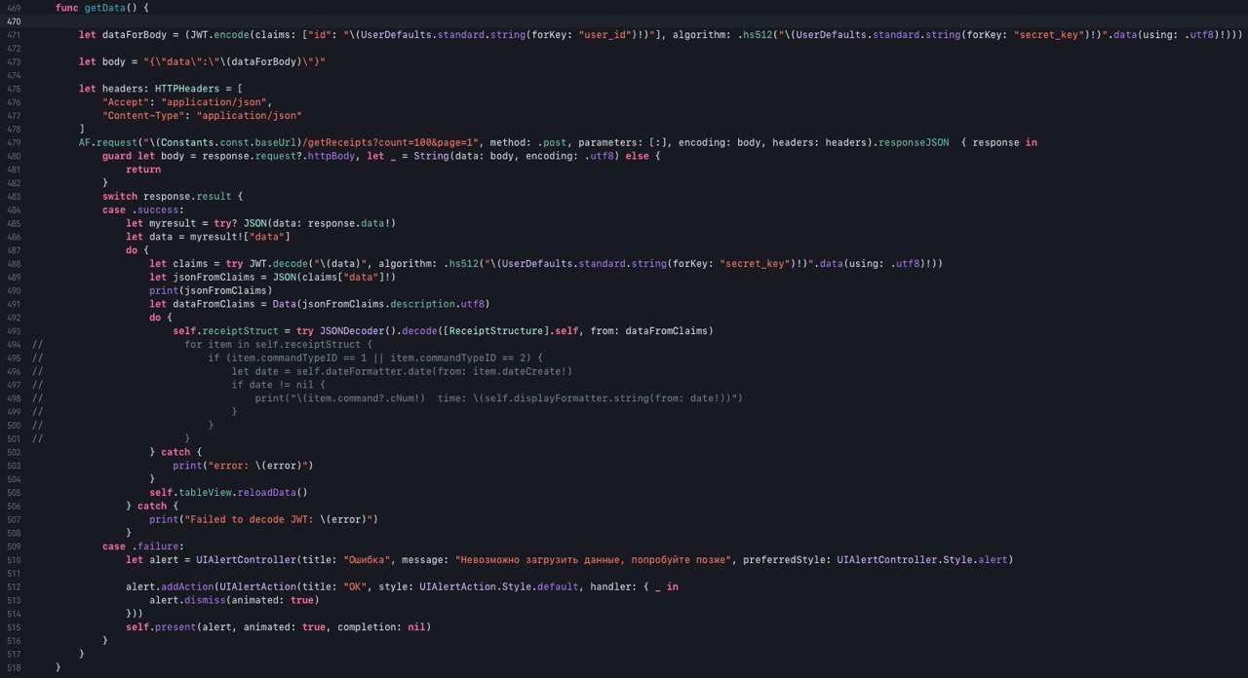Image resolution: width=1248 pixels, height=678 pixels.
Task: Click responseJSON on line 479
Action: point(914,142)
